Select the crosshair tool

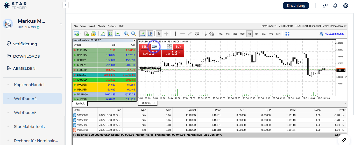pos(166,34)
